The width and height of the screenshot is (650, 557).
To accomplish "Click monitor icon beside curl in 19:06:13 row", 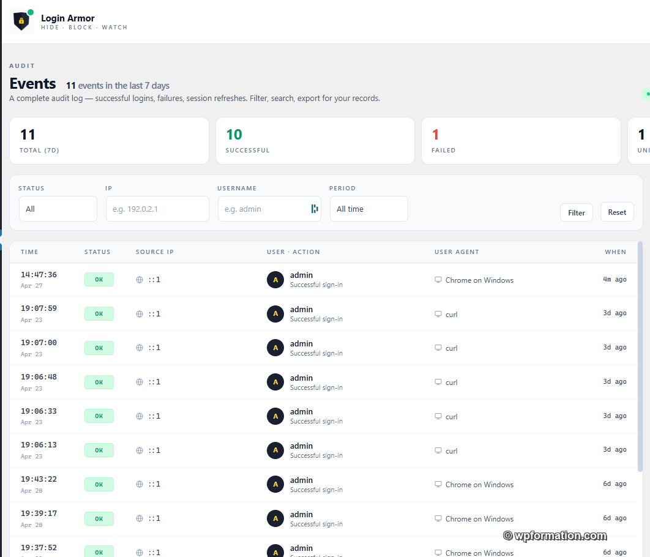I will 438,450.
